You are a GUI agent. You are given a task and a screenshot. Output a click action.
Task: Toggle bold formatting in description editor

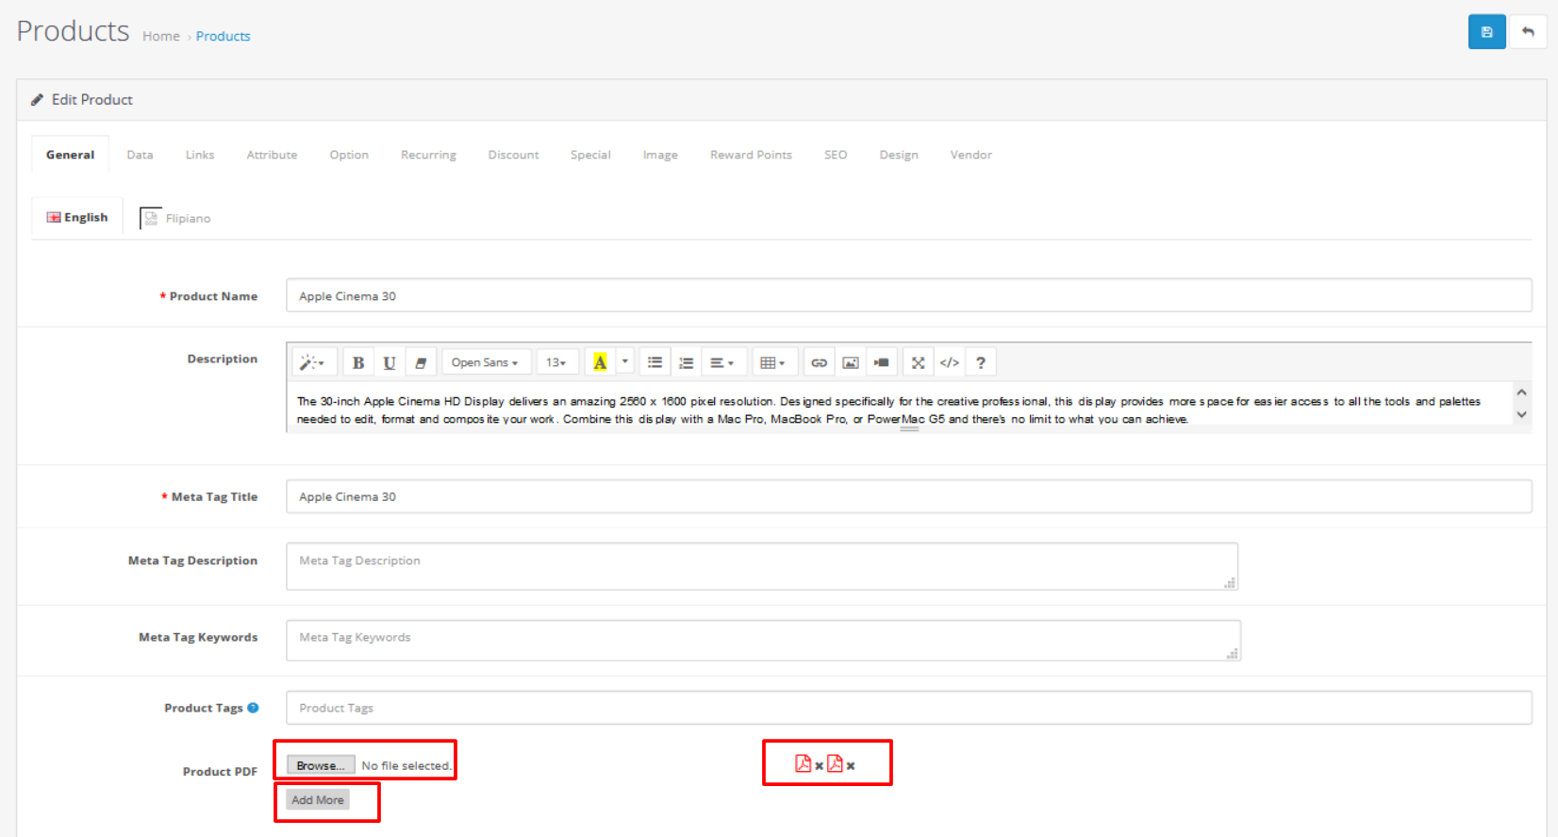pyautogui.click(x=358, y=362)
